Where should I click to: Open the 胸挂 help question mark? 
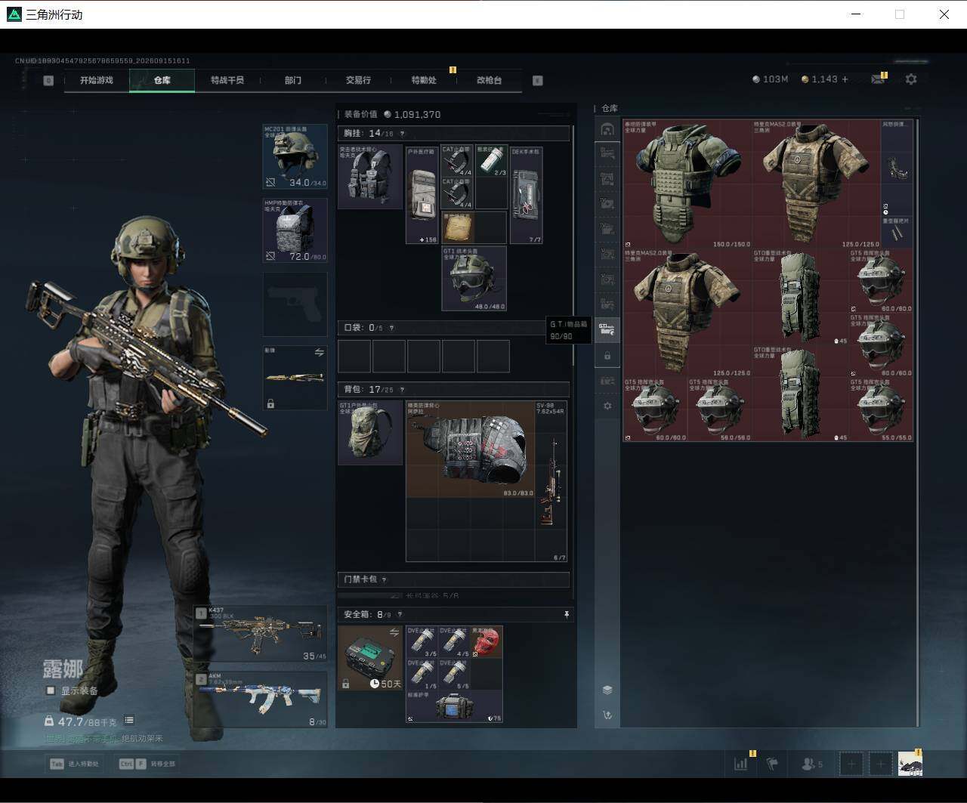[x=402, y=134]
